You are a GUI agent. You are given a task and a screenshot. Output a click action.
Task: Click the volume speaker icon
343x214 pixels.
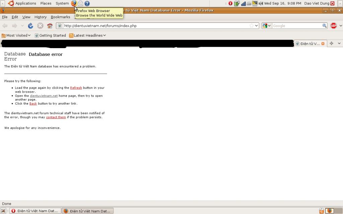click(x=261, y=3)
